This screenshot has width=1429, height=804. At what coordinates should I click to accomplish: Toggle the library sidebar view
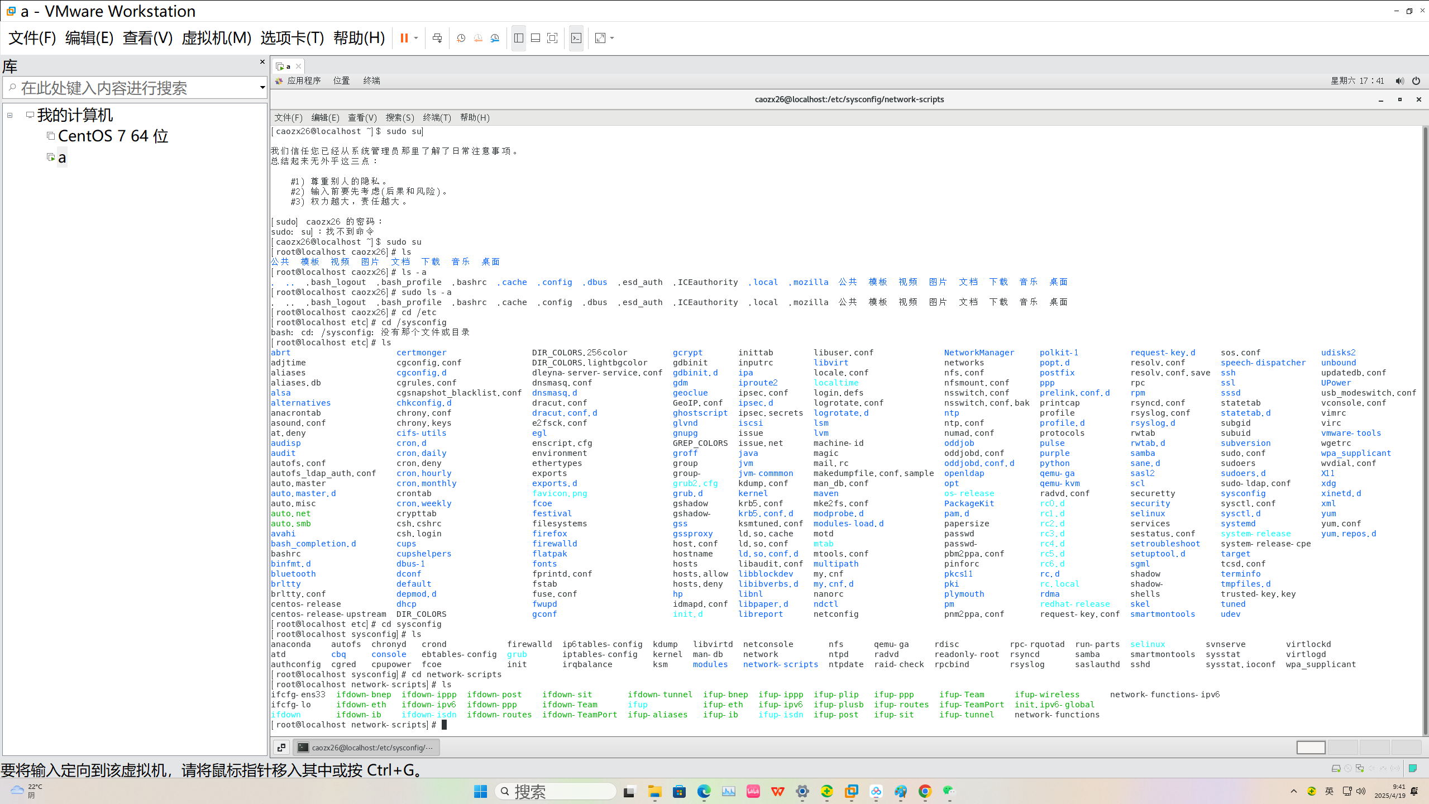tap(518, 38)
